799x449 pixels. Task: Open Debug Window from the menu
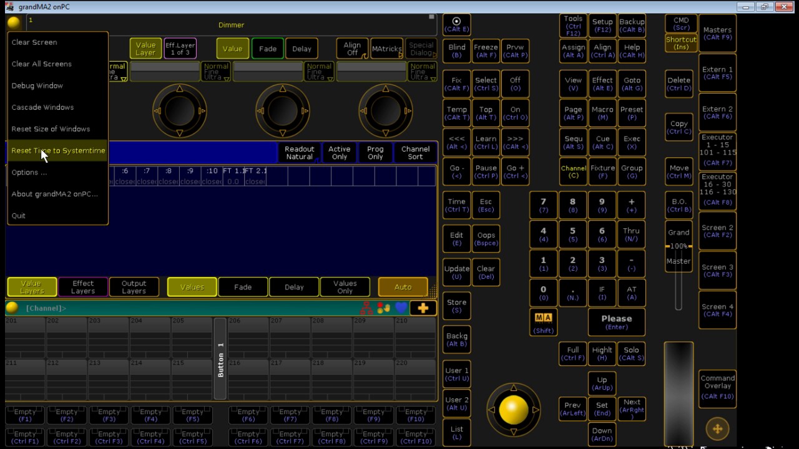click(x=57, y=85)
